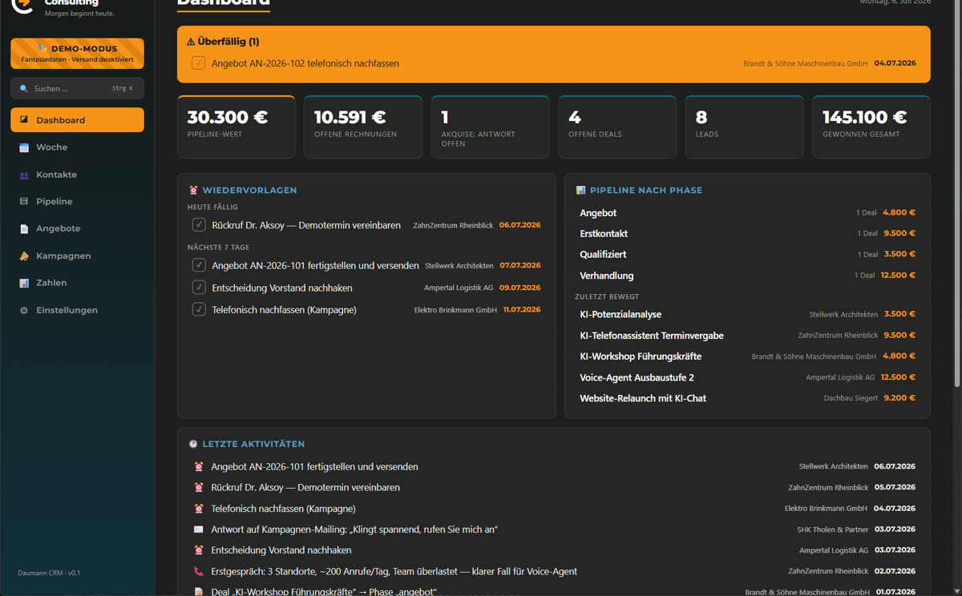Click the search magnifier icon
The width and height of the screenshot is (962, 596).
coord(24,89)
